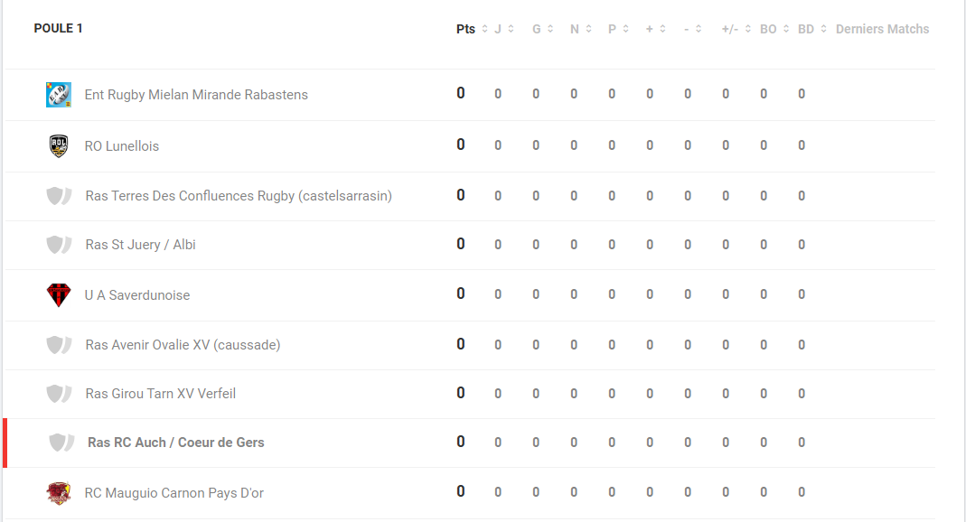This screenshot has width=966, height=522.
Task: Click the Ent Rugby Mielan Mirande Rabastens logo
Action: [x=59, y=95]
